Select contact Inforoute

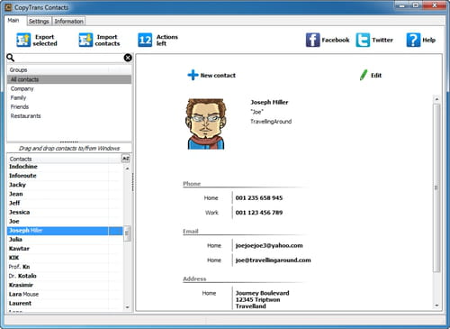[x=65, y=176]
